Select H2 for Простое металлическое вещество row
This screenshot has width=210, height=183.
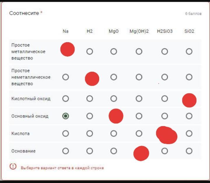90,51
